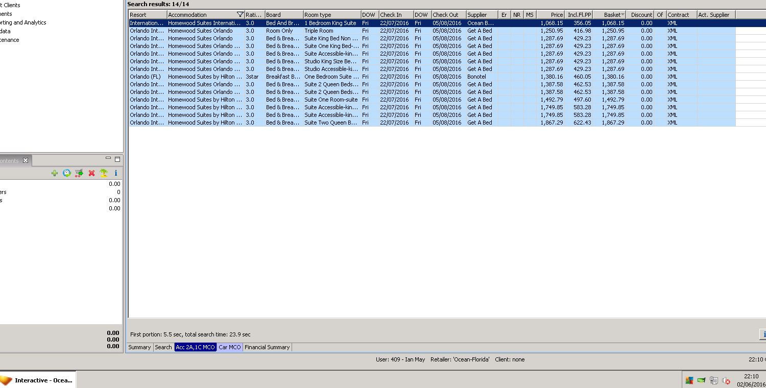The image size is (766, 388).
Task: Click the AVG antivirus tray icon
Action: coord(689,380)
